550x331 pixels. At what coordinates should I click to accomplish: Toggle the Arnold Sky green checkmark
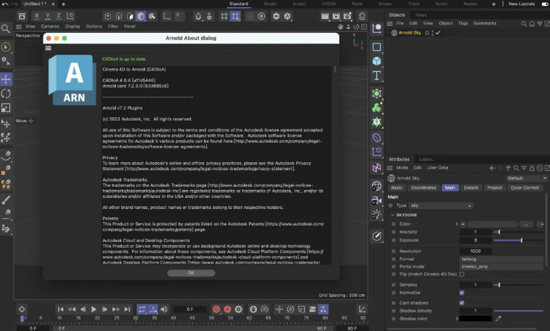(x=438, y=33)
